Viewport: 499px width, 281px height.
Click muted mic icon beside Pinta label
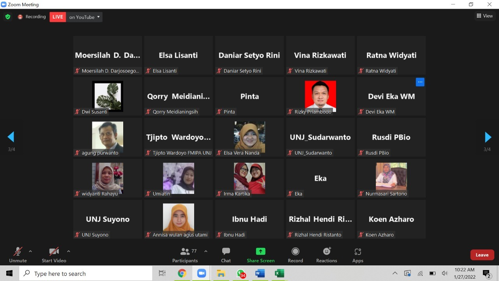click(x=219, y=112)
